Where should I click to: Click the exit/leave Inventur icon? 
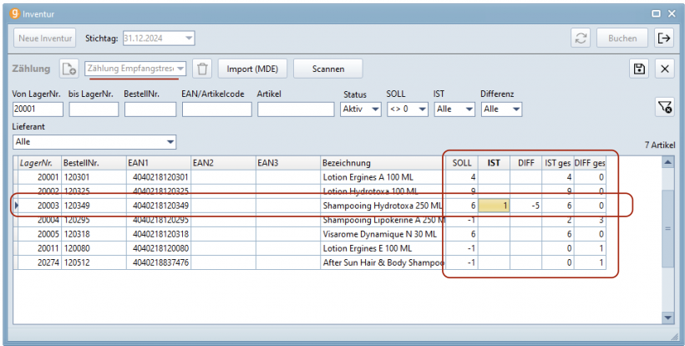click(x=664, y=38)
